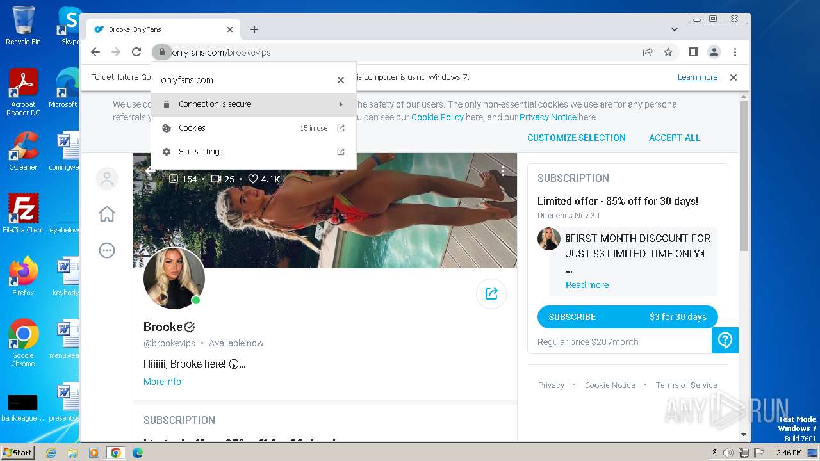Click CUSTOMIZE SELECTION for cookies
Screen dimensions: 820x461
[x=577, y=138]
